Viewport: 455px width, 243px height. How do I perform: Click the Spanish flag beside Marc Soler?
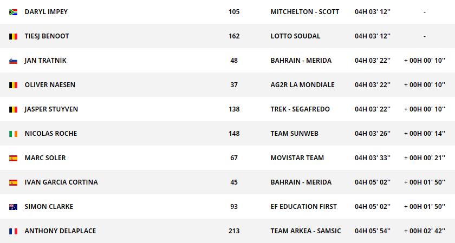coord(13,158)
